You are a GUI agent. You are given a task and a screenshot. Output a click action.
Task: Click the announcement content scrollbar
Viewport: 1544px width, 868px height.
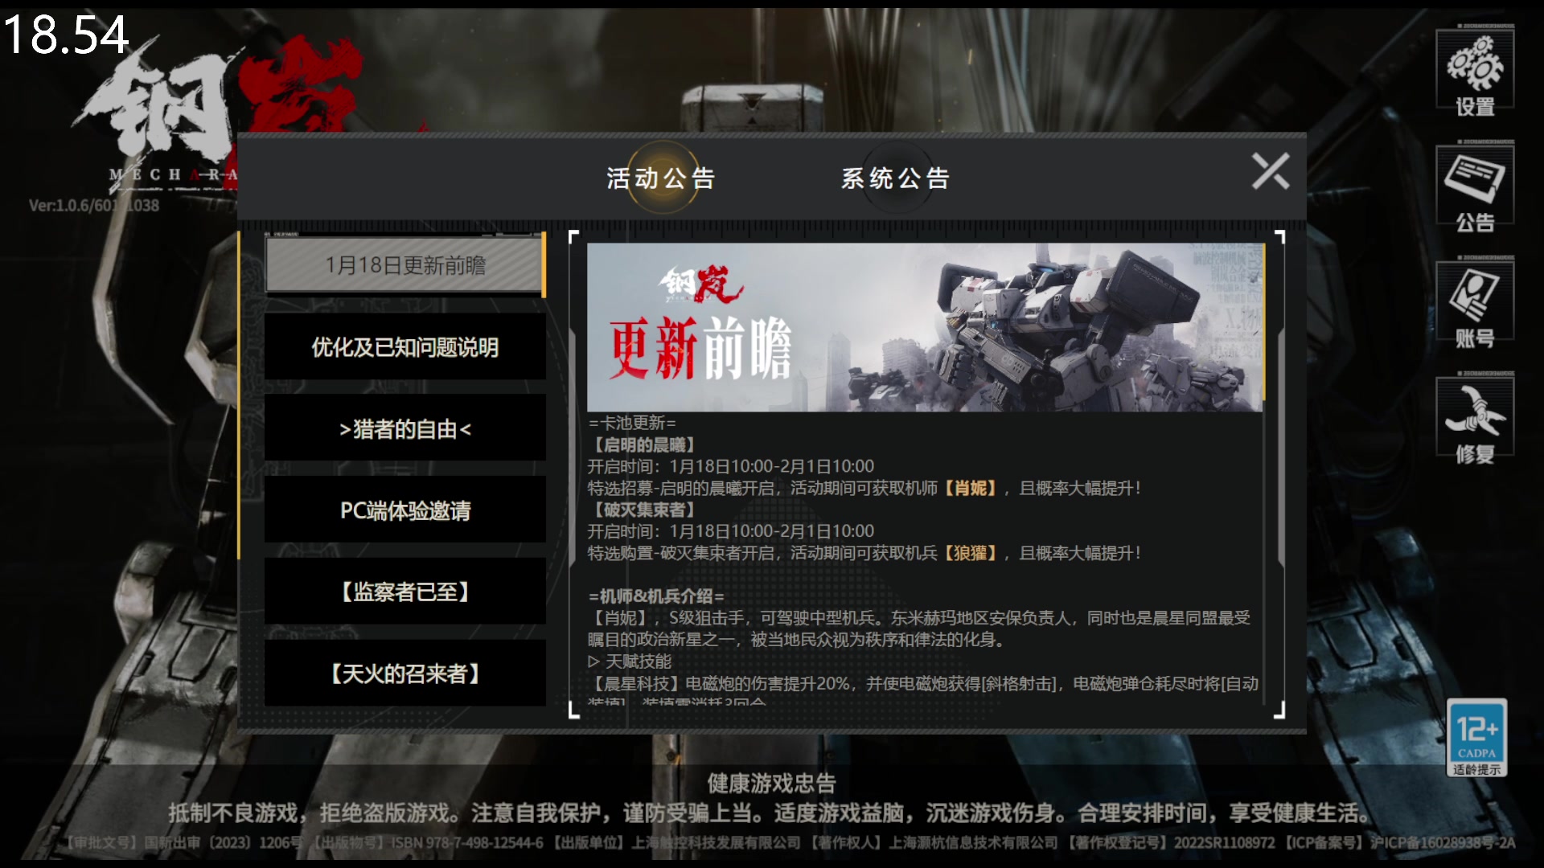[x=1263, y=321]
